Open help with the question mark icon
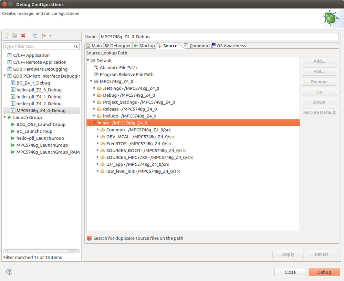The width and height of the screenshot is (344, 281). point(9,272)
